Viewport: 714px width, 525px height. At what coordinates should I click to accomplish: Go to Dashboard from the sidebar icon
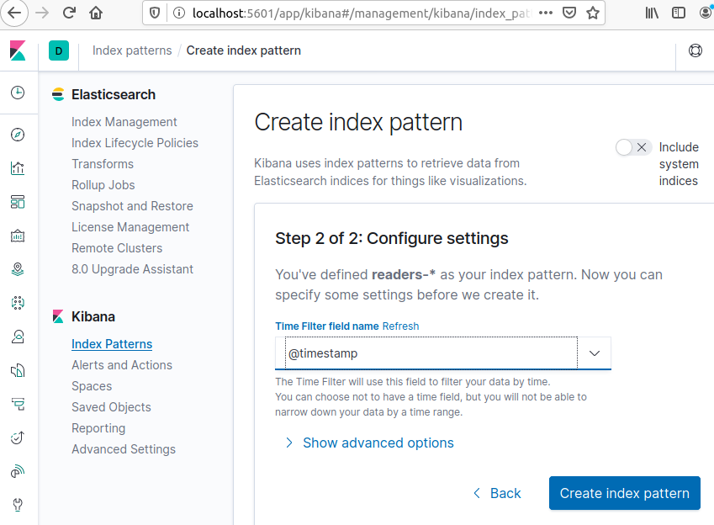click(x=18, y=202)
